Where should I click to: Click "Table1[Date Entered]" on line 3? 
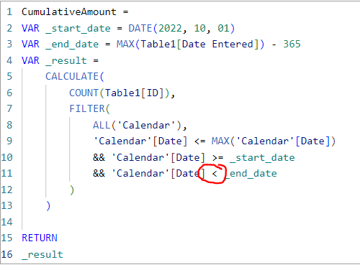click(199, 45)
